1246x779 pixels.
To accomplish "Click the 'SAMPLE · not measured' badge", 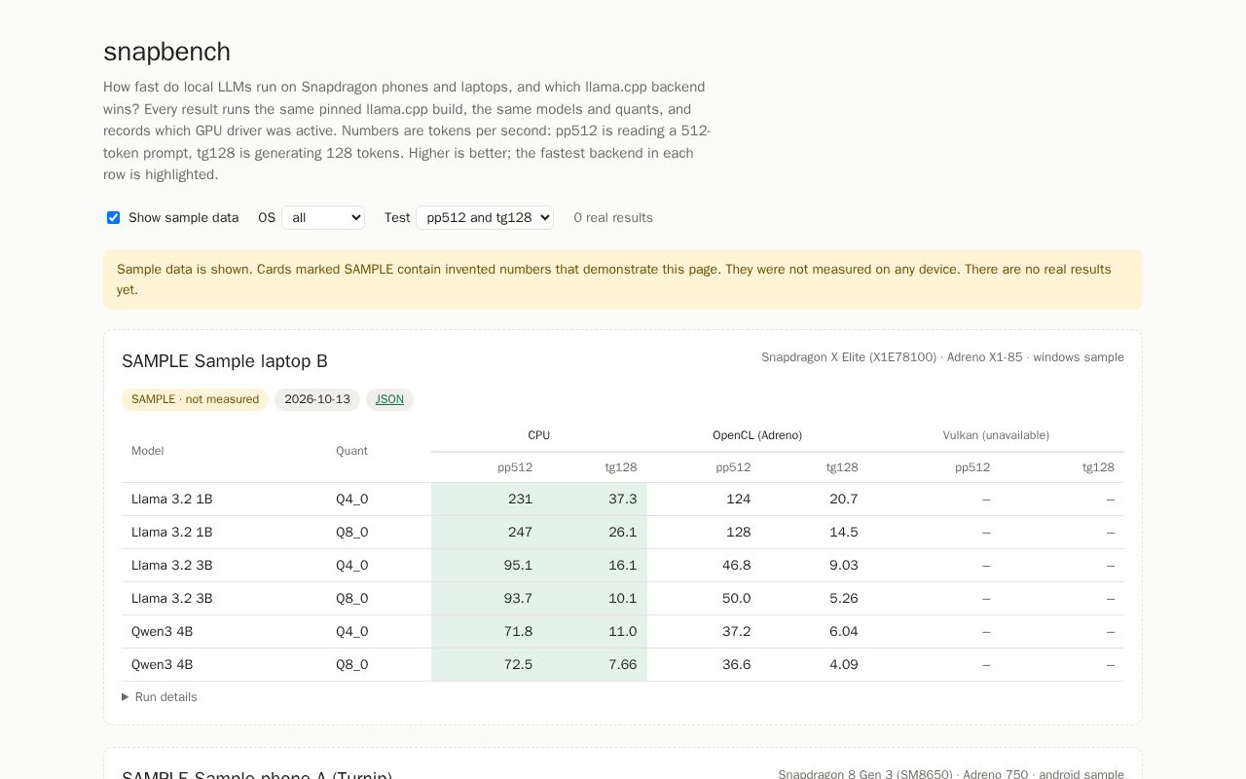I will [x=195, y=399].
